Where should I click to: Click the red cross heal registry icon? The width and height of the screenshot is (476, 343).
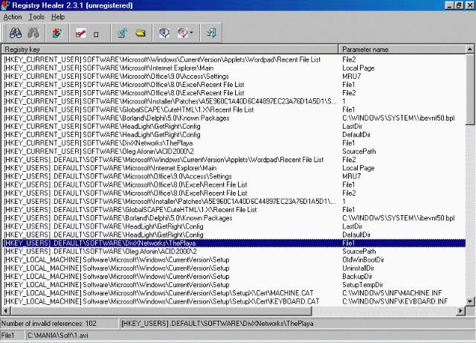(x=57, y=33)
